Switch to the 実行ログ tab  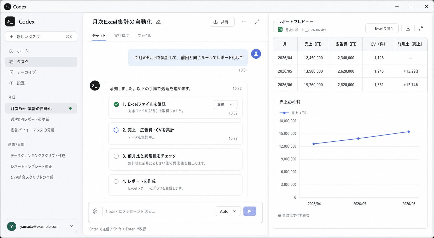tap(122, 36)
